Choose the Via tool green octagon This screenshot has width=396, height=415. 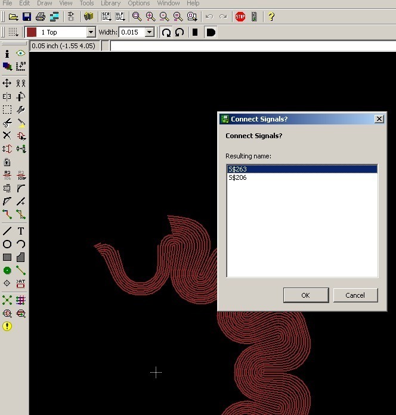coord(7,270)
